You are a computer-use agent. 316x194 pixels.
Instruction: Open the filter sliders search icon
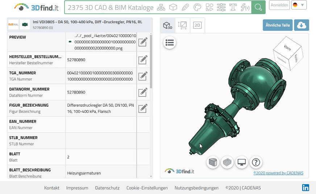(x=221, y=7)
